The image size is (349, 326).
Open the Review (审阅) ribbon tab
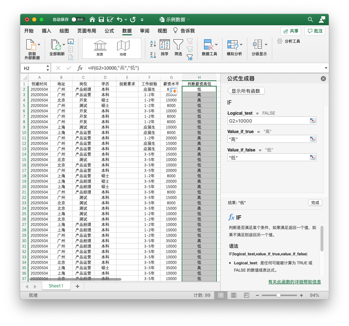click(145, 31)
